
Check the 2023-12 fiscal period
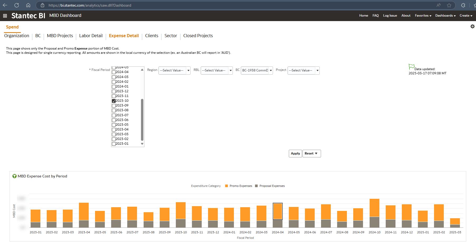[x=114, y=91]
